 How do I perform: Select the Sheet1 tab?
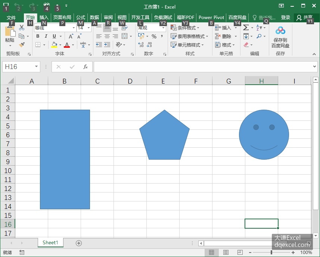50,242
